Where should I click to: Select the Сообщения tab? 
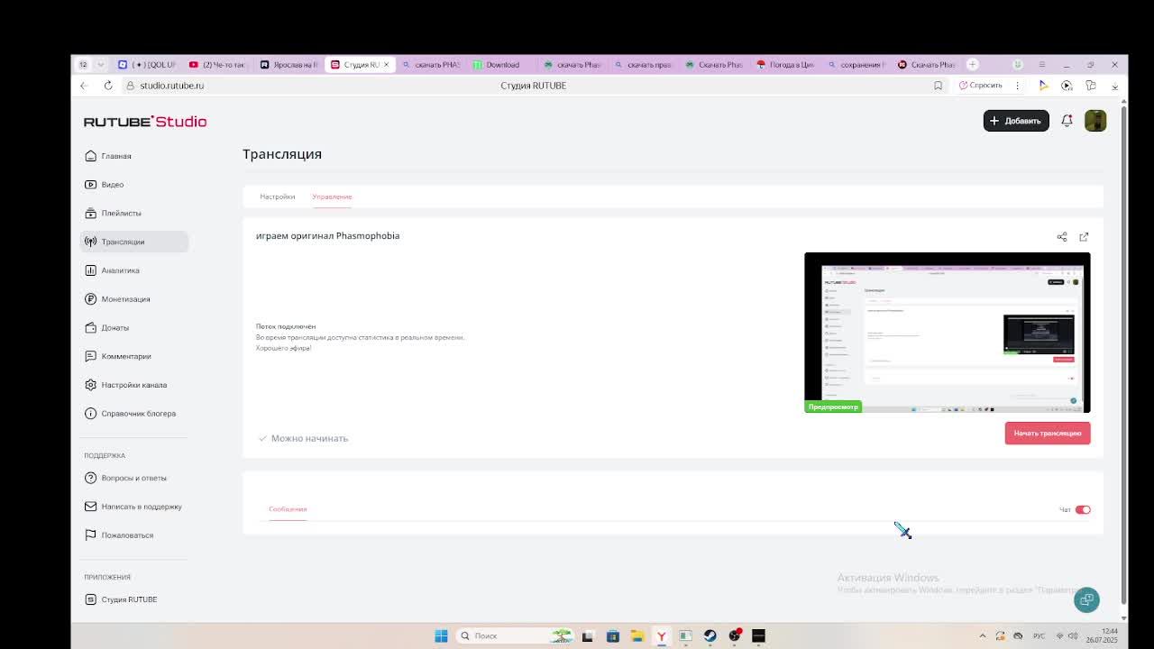[288, 509]
